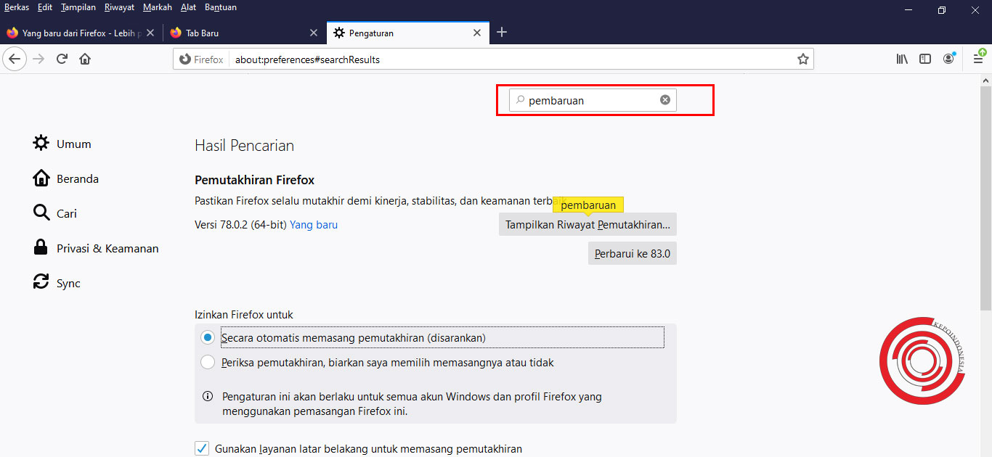Open the application hamburger menu

(978, 59)
